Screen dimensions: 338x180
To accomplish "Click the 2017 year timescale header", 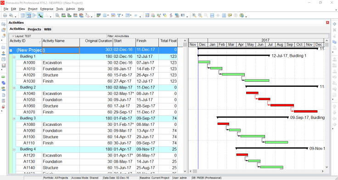I will (x=265, y=40).
